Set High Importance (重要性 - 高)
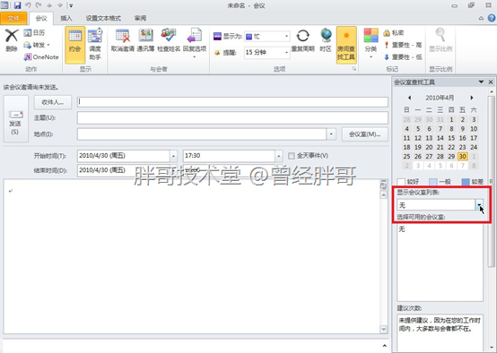 (x=403, y=45)
